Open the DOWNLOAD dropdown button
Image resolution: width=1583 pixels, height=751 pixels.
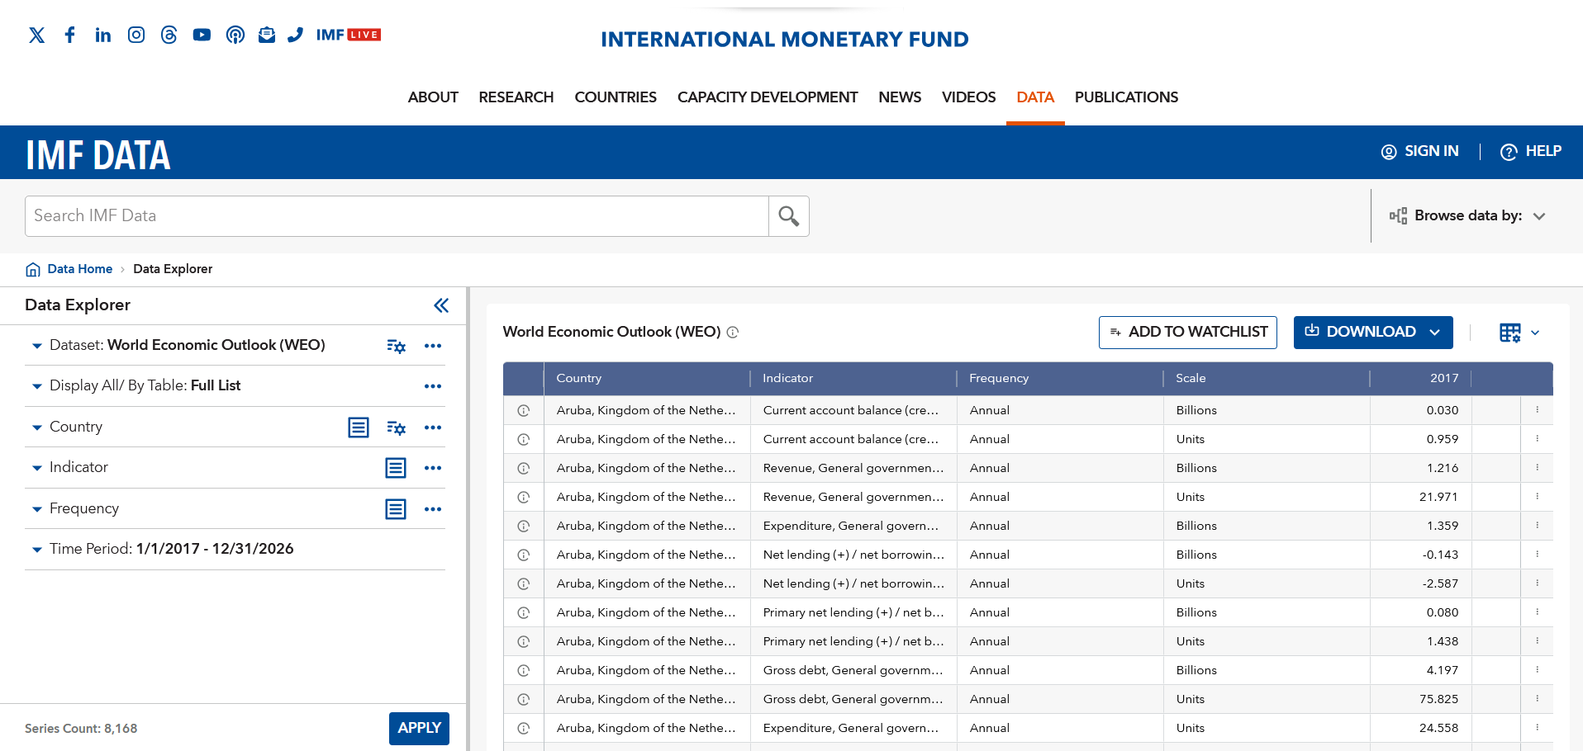point(1372,333)
